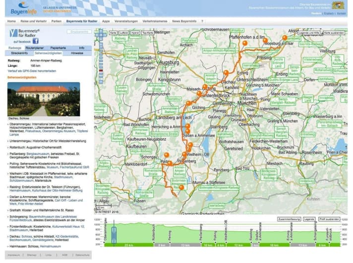Collapse the map with Karte ausblenden

335,33
